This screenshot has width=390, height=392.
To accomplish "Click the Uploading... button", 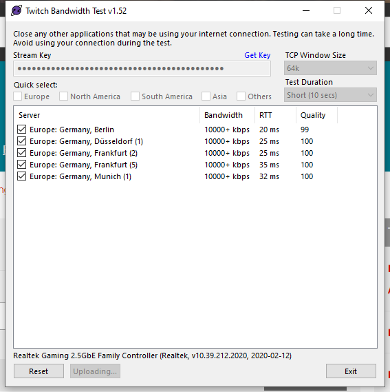I will (95, 371).
